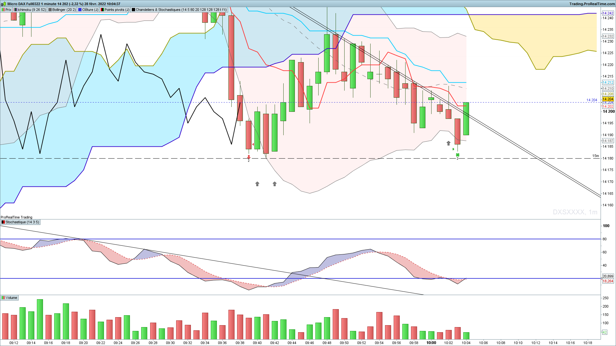The height and width of the screenshot is (346, 616).
Task: Open Ichimoku (9 26 52) indicator tag
Action: click(x=30, y=10)
